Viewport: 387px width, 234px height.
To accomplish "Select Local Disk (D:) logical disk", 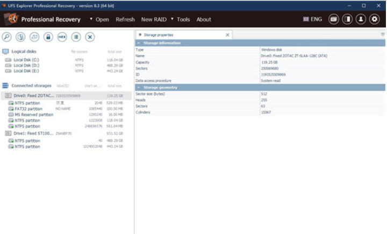I will pos(26,66).
